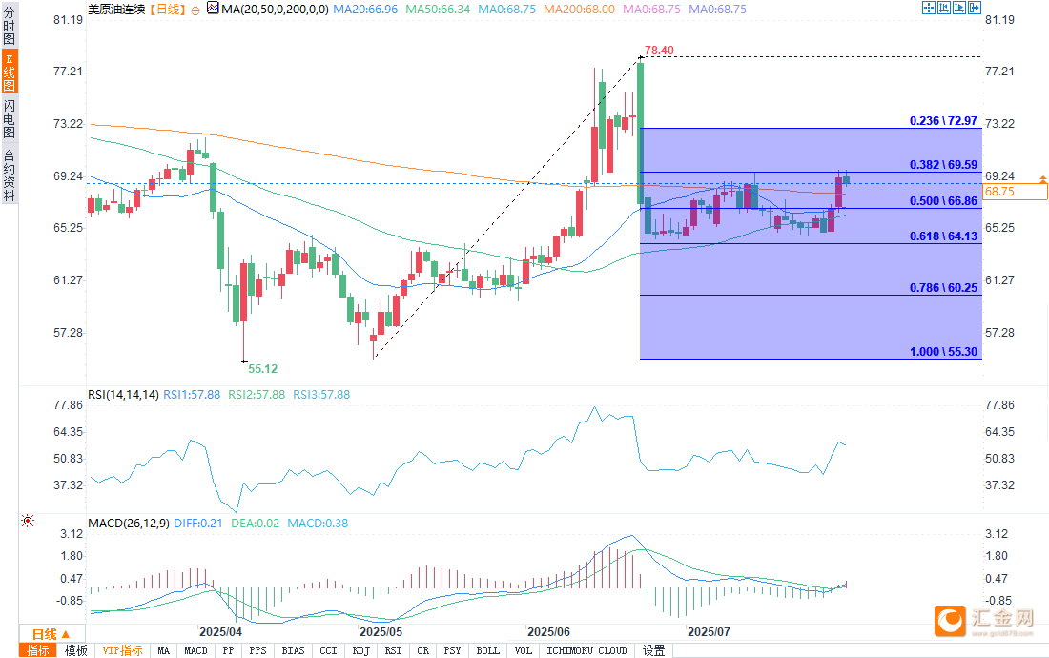Viewport: 1049px width, 658px height.
Task: Click the RSI3:57.88 value
Action: (x=321, y=395)
